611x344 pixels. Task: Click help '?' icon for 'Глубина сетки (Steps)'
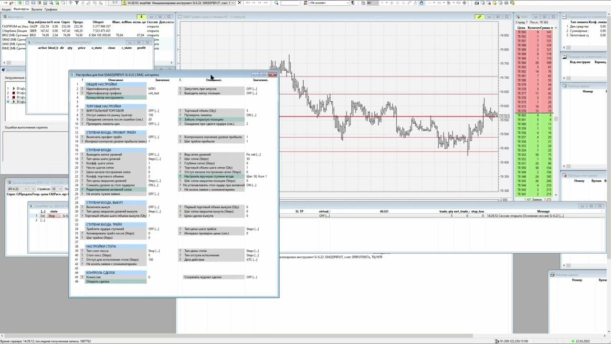180,163
